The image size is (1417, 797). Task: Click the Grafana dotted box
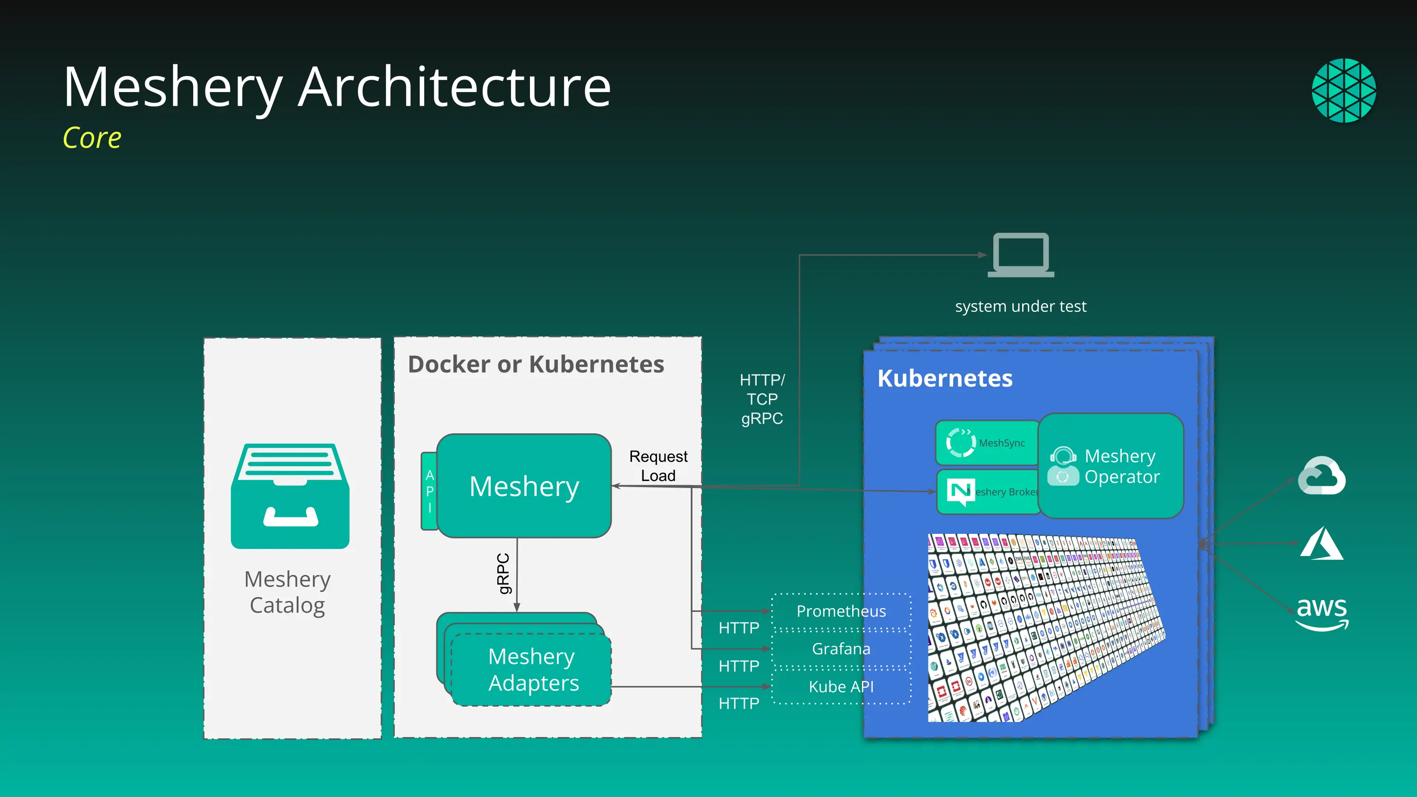841,649
